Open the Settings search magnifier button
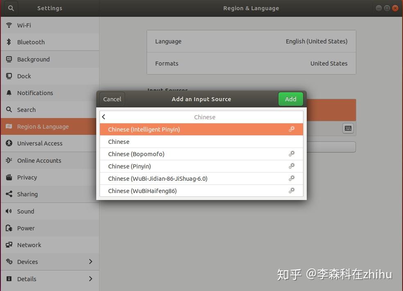Screen dimensions: 403x291 tap(11, 8)
